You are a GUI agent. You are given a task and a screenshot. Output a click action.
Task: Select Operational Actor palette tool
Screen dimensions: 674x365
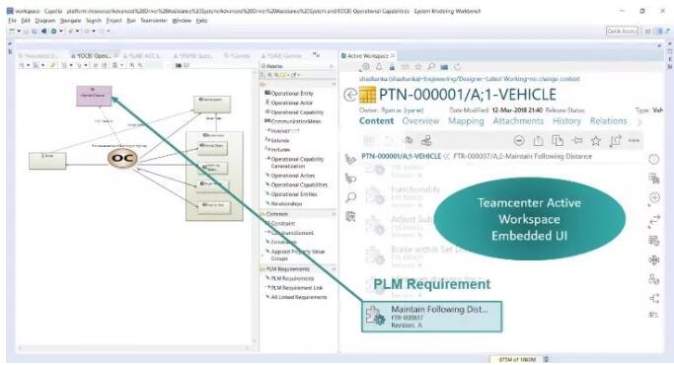289,103
